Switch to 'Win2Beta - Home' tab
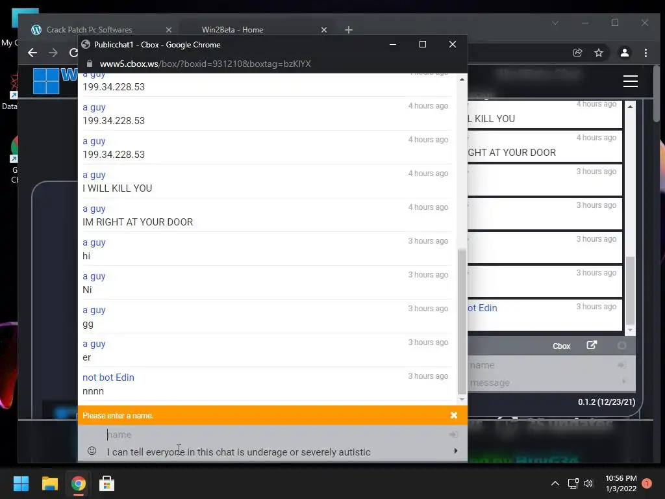The height and width of the screenshot is (499, 665). (x=232, y=30)
